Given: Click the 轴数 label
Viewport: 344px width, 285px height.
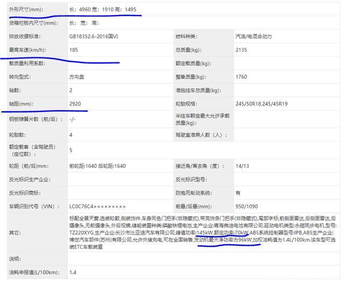Looking at the screenshot, I should coord(15,90).
